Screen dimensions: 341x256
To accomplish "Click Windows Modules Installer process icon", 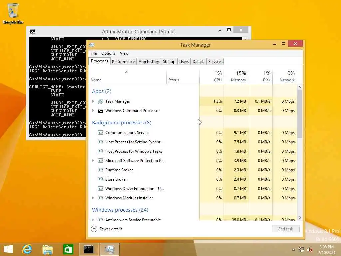I will click(x=101, y=198).
